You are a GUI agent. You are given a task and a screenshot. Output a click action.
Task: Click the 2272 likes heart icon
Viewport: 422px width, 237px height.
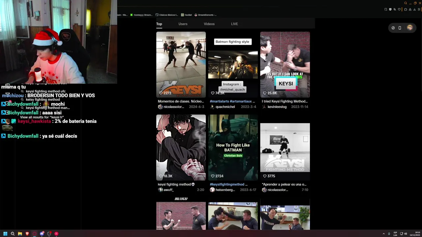[161, 93]
